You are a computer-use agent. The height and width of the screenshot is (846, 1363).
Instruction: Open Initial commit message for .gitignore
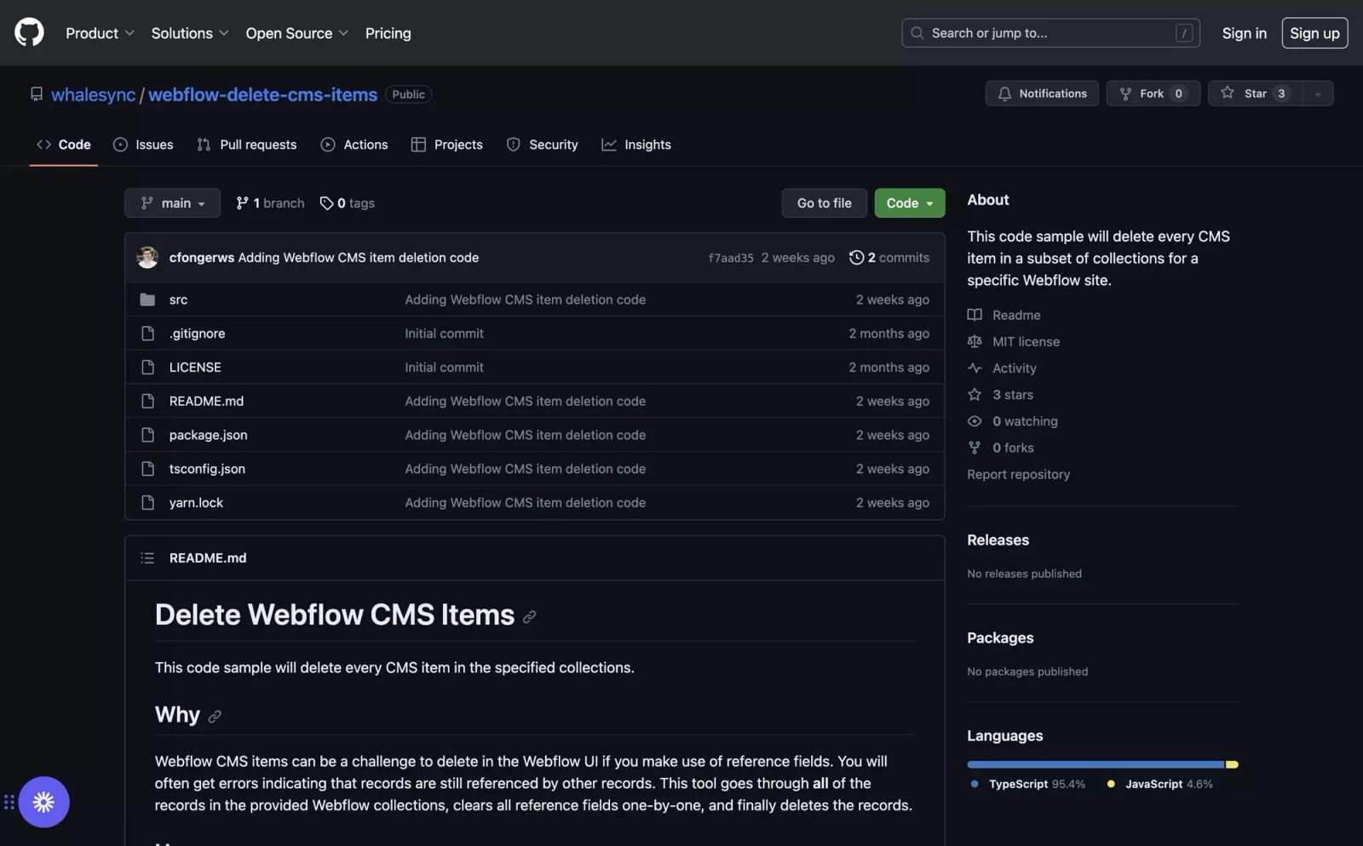tap(444, 334)
